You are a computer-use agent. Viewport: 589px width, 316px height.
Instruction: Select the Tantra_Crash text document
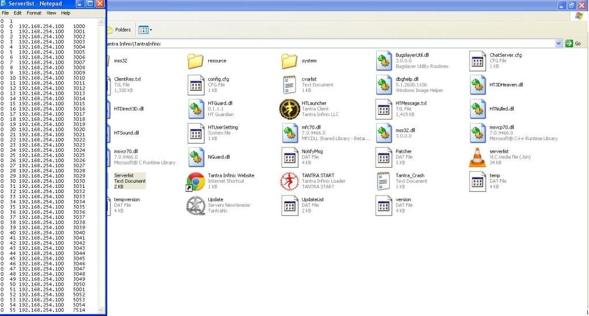tap(384, 181)
